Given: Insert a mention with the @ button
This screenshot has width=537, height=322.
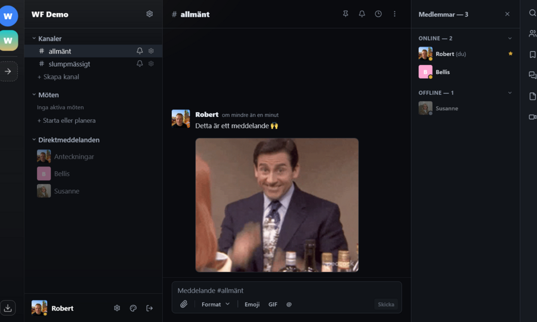Looking at the screenshot, I should (x=289, y=304).
